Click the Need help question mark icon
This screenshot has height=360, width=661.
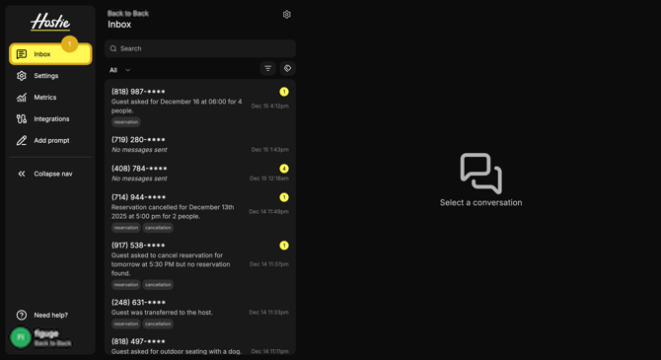pyautogui.click(x=22, y=315)
